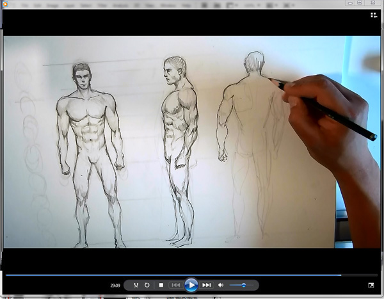Skip to next track
384x299 pixels.
tap(207, 285)
